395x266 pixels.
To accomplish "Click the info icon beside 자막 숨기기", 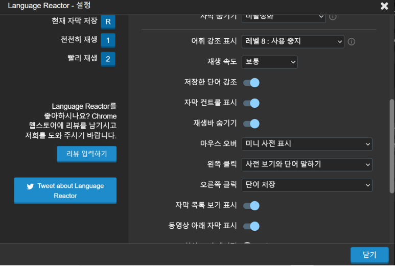I will [333, 17].
